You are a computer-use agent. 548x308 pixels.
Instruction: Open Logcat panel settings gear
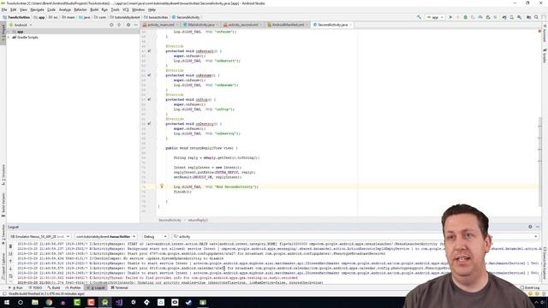click(530, 227)
